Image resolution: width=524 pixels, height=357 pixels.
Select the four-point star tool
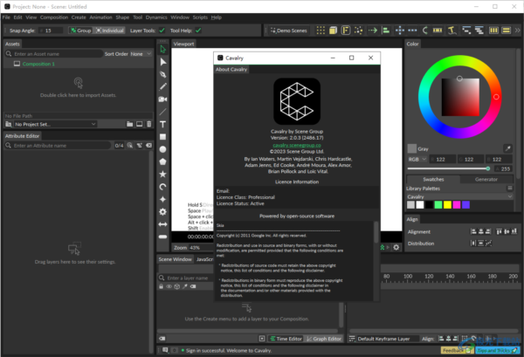(162, 199)
